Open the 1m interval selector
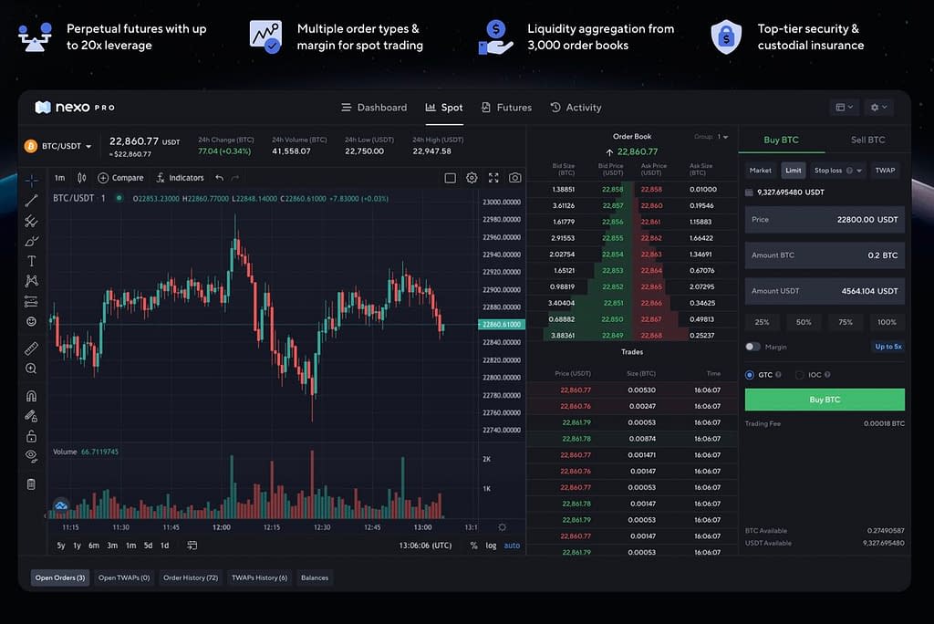The width and height of the screenshot is (934, 624). click(59, 178)
